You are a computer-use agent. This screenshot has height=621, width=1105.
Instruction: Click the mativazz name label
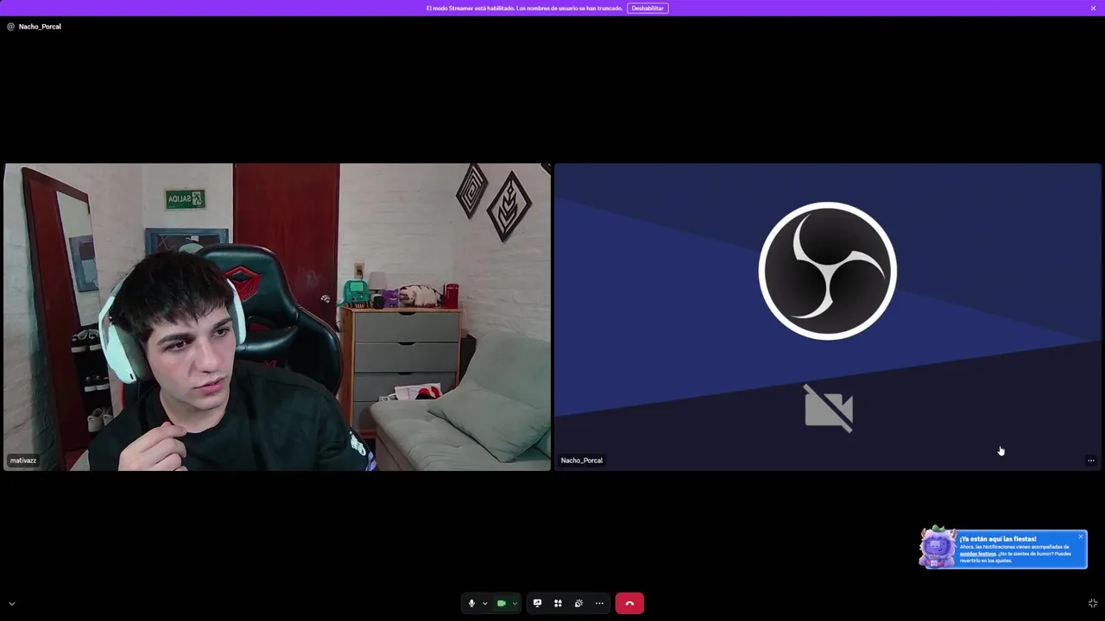point(23,461)
